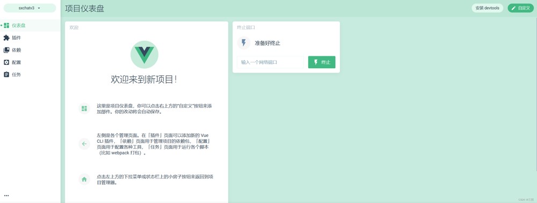537x203 pixels.
Task: Click the Vue logo in welcome card
Action: [144, 54]
